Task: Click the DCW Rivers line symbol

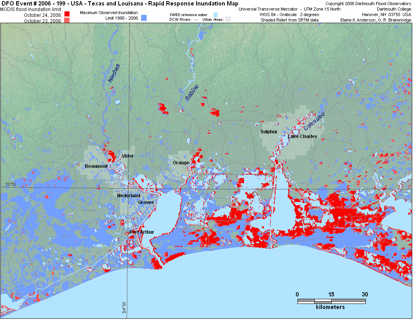Action: [x=196, y=19]
